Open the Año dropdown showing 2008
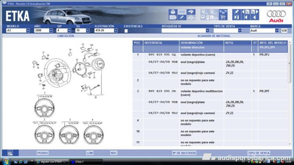294x165 pixels. click(x=51, y=30)
